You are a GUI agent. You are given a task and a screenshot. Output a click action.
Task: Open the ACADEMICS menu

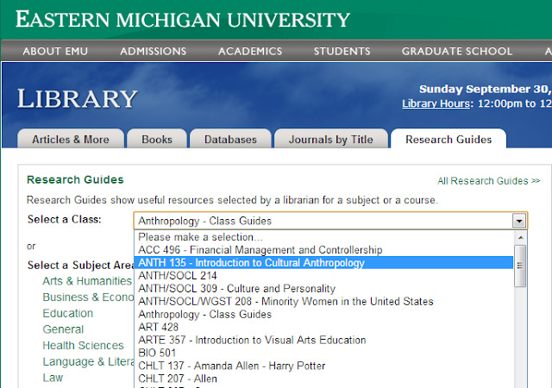(250, 52)
